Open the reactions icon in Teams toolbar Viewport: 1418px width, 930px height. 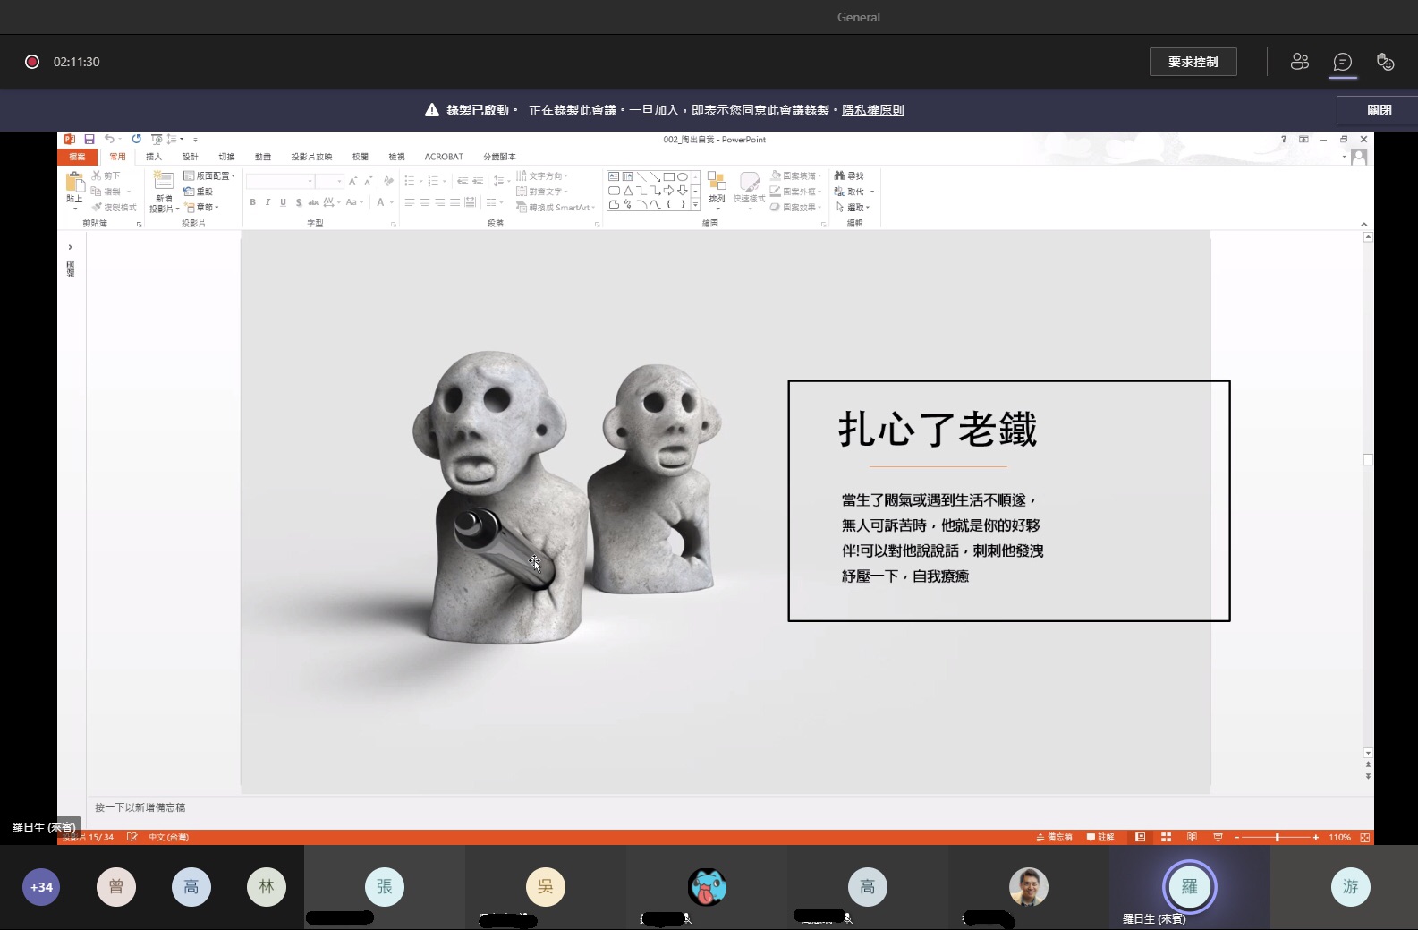tap(1385, 62)
